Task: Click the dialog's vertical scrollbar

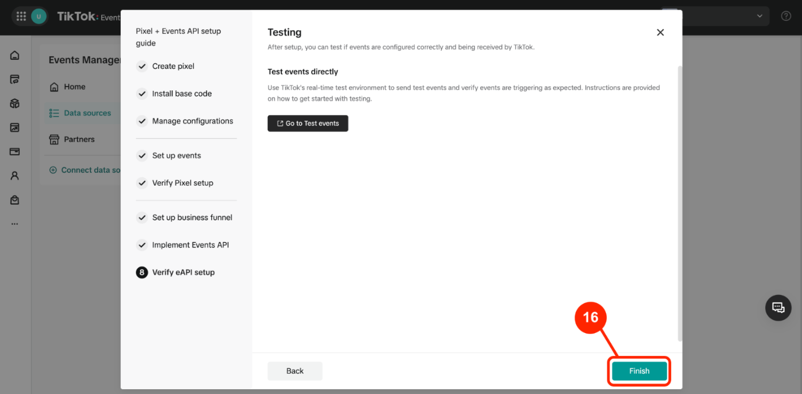Action: tap(680, 203)
